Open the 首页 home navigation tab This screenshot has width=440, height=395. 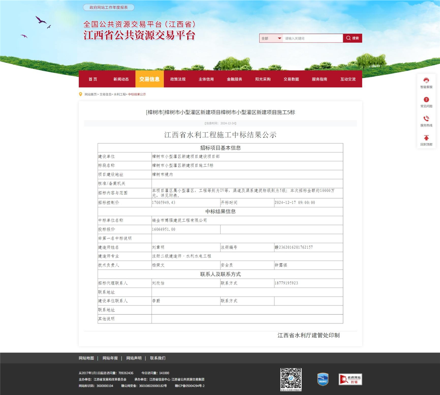click(93, 79)
